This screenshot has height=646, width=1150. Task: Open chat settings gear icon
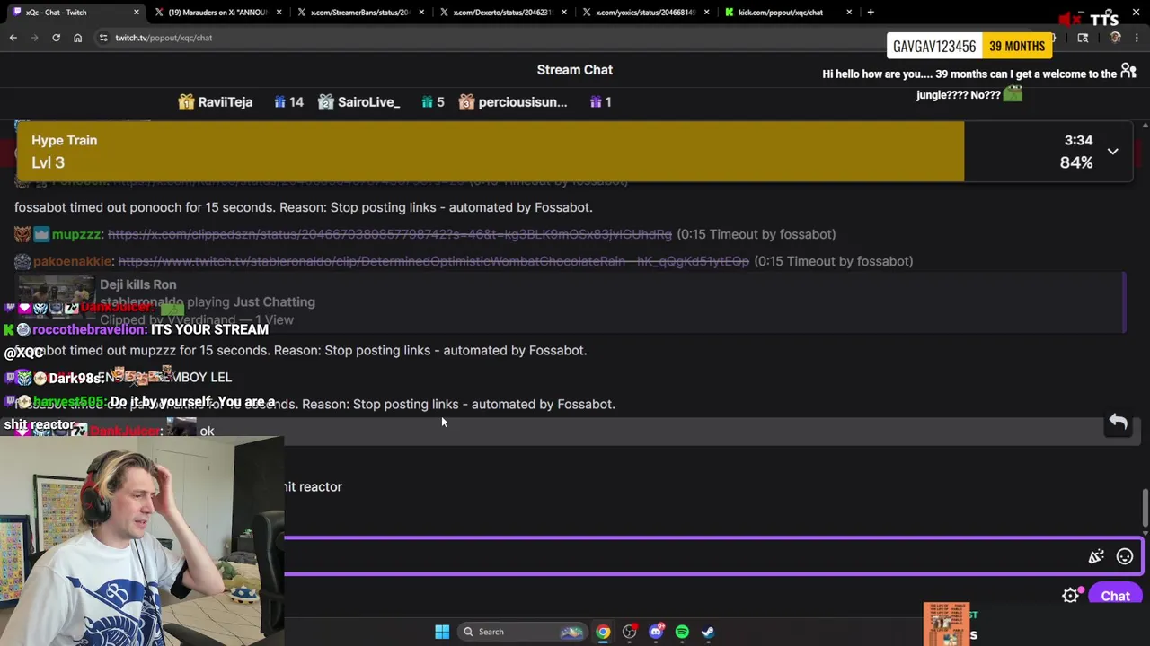click(x=1070, y=596)
